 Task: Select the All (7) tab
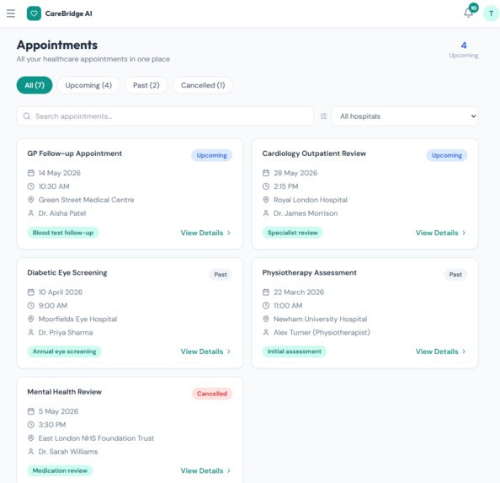[35, 85]
